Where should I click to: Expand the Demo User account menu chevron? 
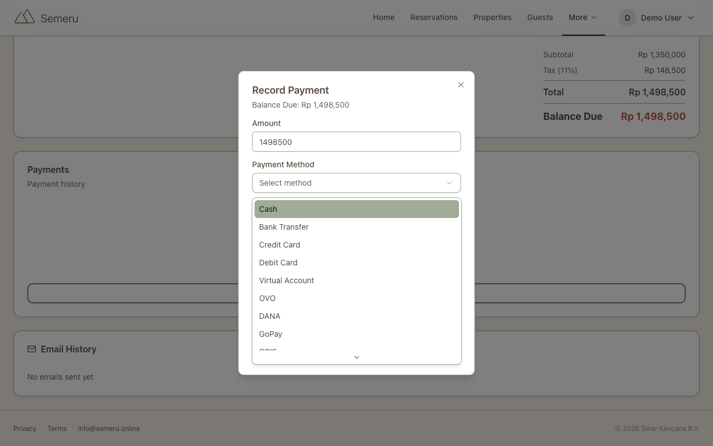[x=691, y=18]
